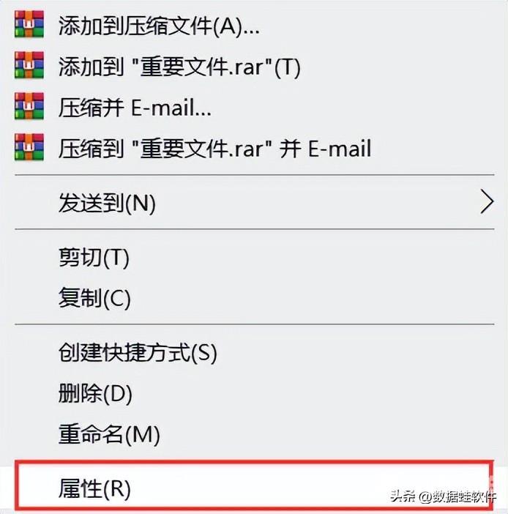Click WinRAR icon beside 添加到 "重要文件.rar"(T)
Image resolution: width=508 pixels, height=514 pixels.
coord(29,65)
